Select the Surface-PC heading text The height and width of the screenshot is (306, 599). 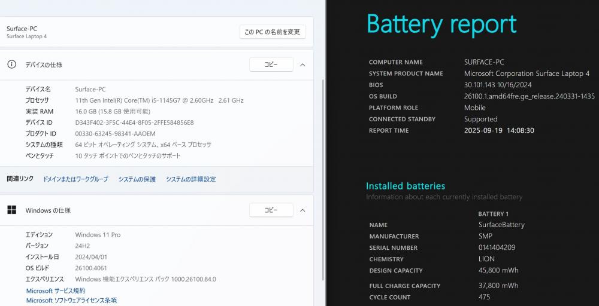click(x=22, y=29)
